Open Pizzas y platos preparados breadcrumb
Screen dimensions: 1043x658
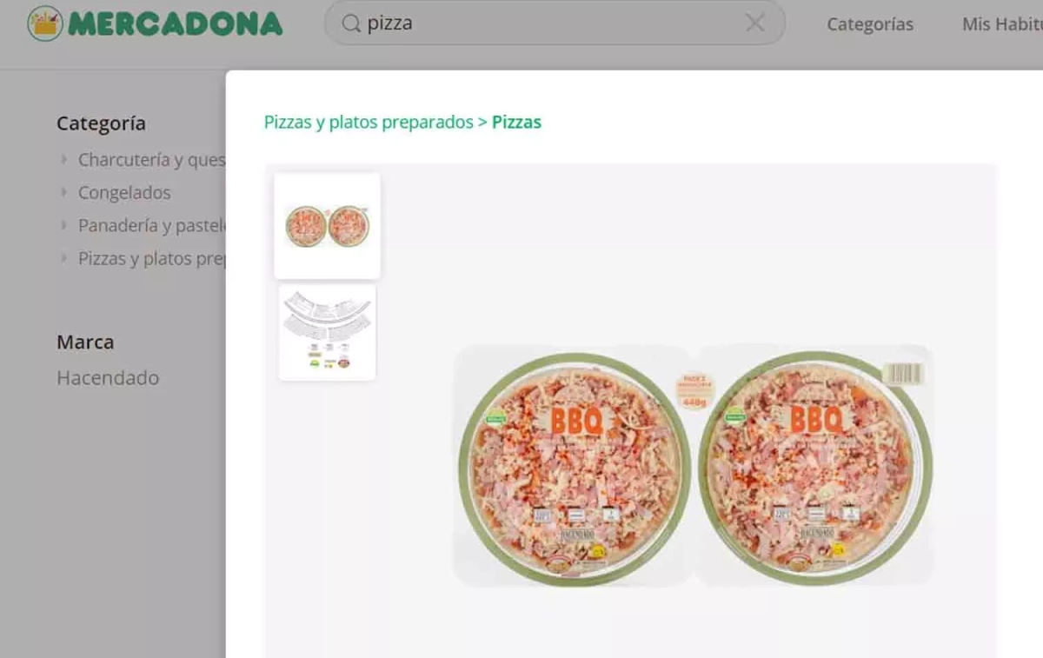click(x=369, y=123)
